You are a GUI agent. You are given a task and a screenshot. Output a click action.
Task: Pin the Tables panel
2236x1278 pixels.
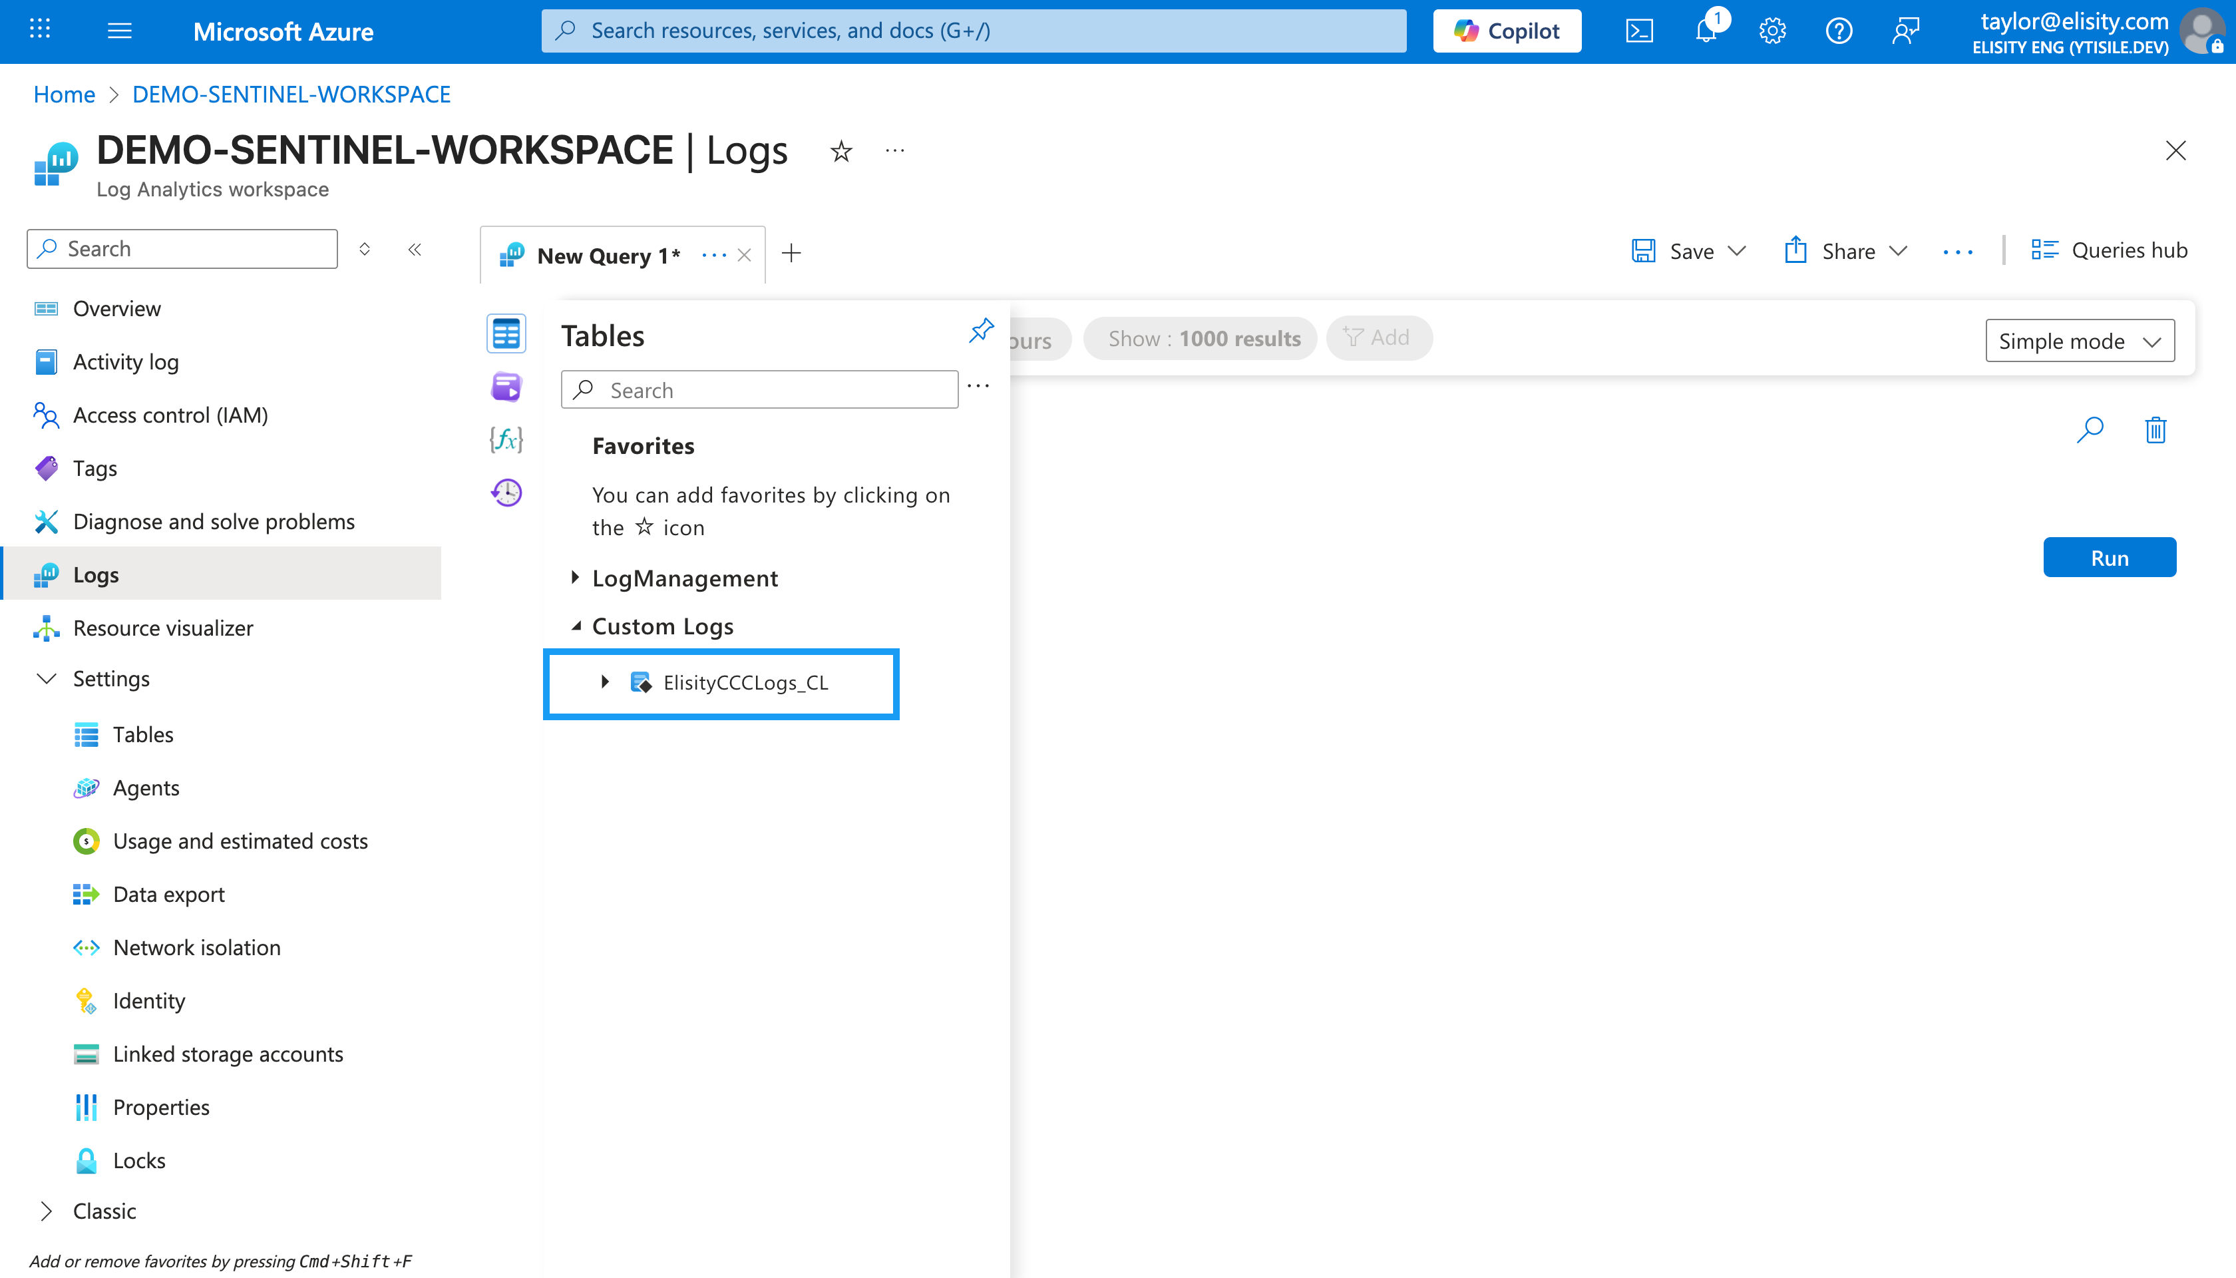point(981,331)
